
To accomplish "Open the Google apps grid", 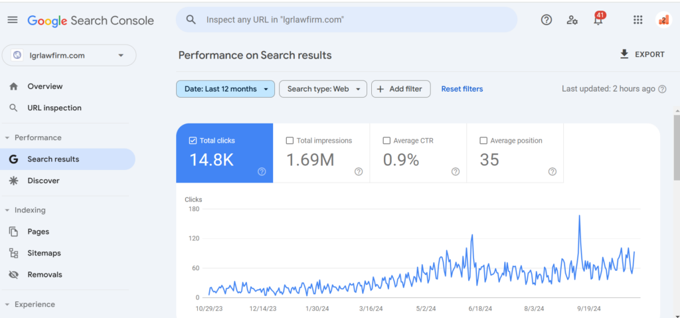I will click(637, 20).
